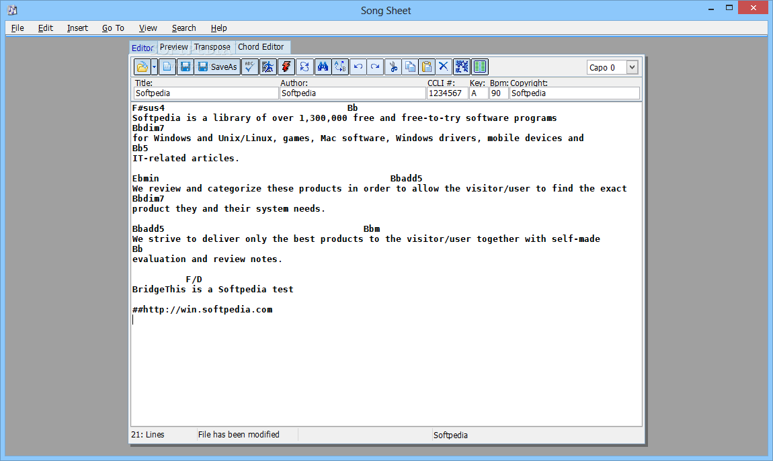Open a song file with the folder icon
This screenshot has width=773, height=461.
(x=142, y=67)
